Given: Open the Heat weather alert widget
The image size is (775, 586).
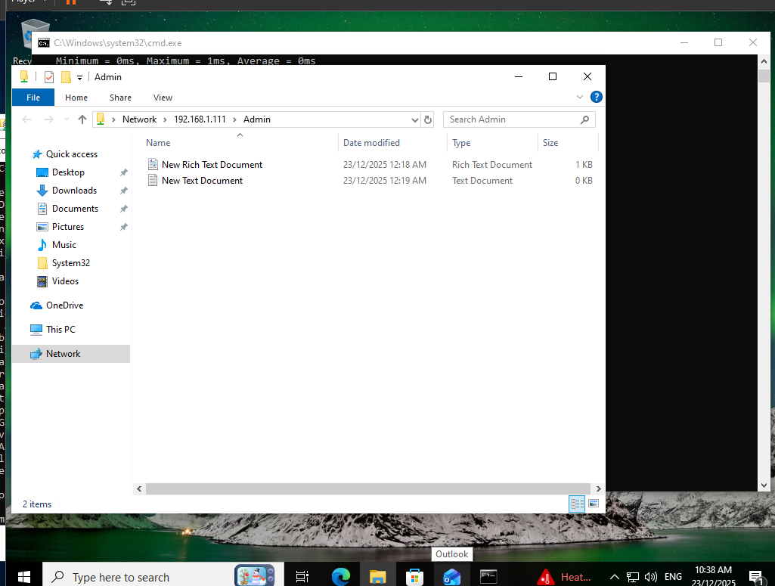Looking at the screenshot, I should 565,577.
